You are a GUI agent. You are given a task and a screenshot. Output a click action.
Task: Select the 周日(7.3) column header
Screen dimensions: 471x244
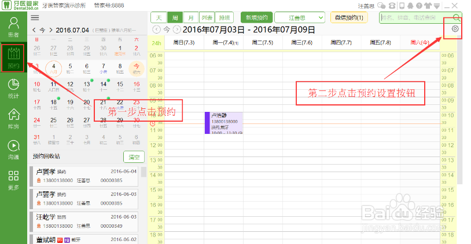click(184, 42)
